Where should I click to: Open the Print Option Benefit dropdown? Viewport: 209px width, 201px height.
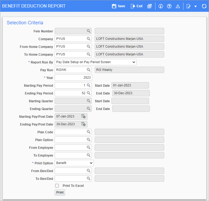(x=74, y=163)
